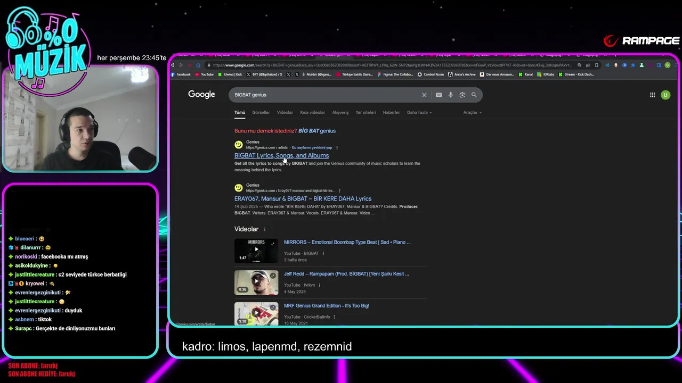Open the Elwind | Kick bookmark
This screenshot has height=383, width=682.
click(230, 74)
